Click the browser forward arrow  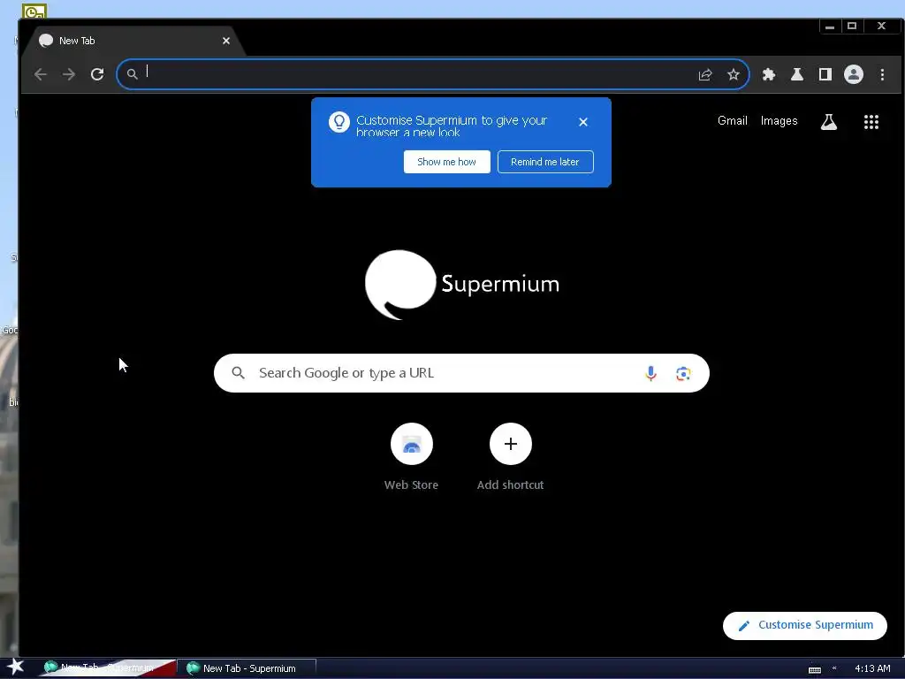click(69, 74)
